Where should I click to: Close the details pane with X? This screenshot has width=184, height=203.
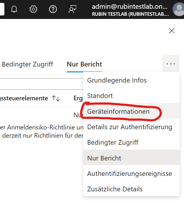coord(172,31)
